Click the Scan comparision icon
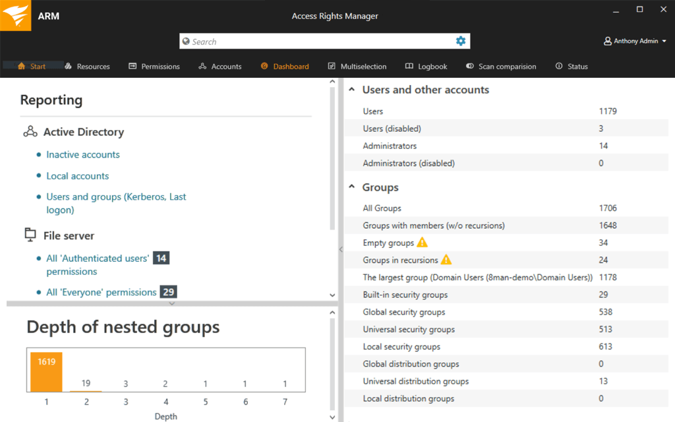 (x=469, y=66)
